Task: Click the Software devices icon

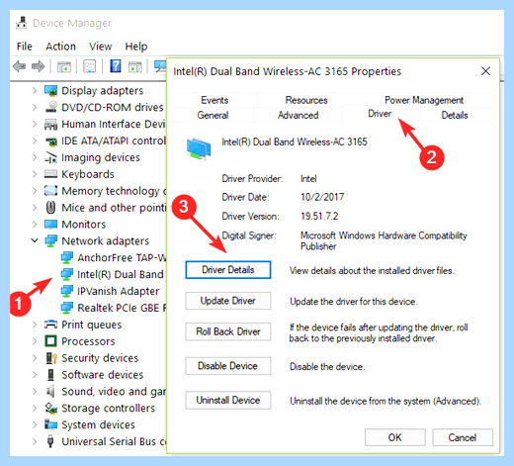Action: (x=50, y=375)
